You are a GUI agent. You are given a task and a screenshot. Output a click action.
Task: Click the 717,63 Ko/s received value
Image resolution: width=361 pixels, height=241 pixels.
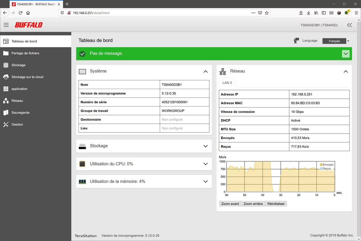(x=300, y=147)
